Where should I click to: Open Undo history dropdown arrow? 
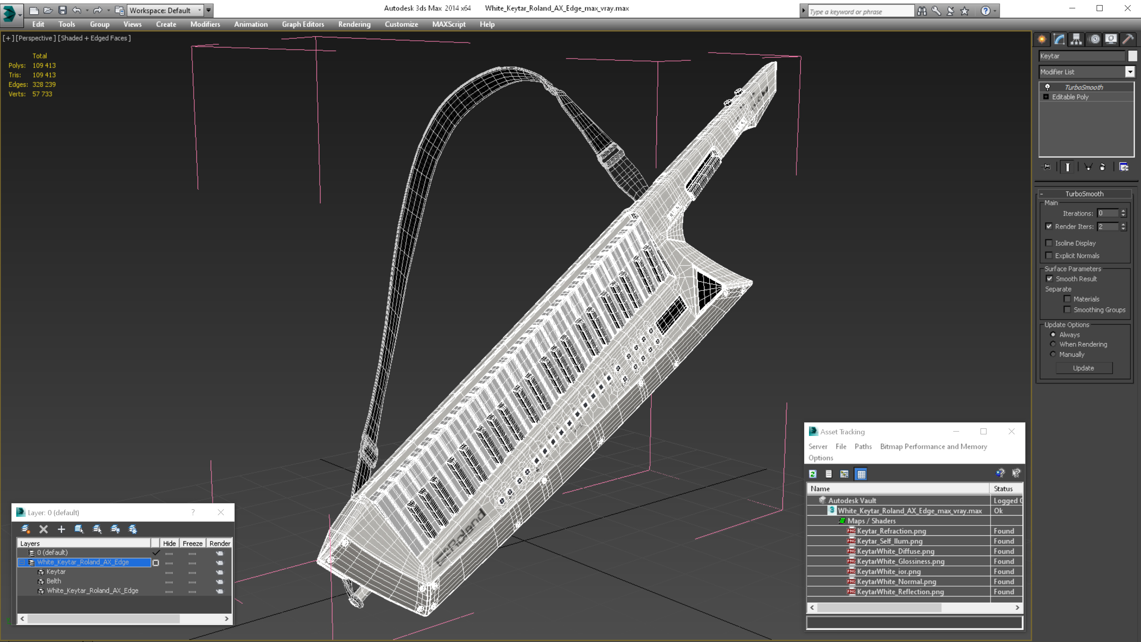(x=87, y=10)
